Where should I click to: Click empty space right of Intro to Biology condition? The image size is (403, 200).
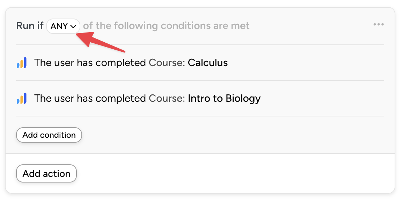click(x=321, y=99)
